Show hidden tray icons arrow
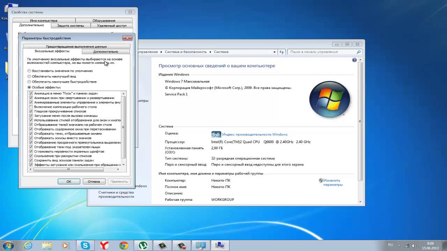 point(399,245)
